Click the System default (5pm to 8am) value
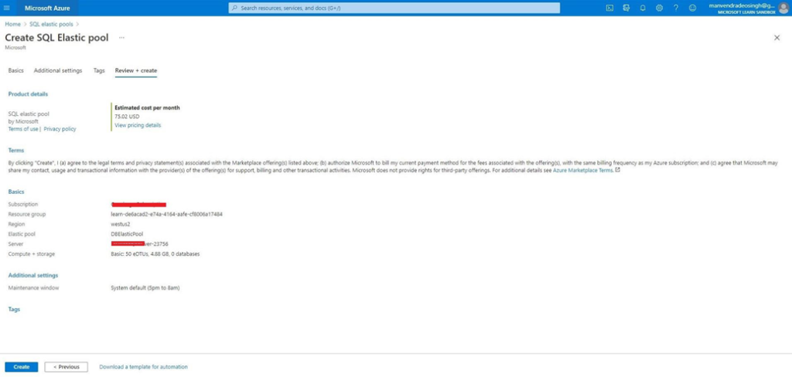 pyautogui.click(x=145, y=288)
